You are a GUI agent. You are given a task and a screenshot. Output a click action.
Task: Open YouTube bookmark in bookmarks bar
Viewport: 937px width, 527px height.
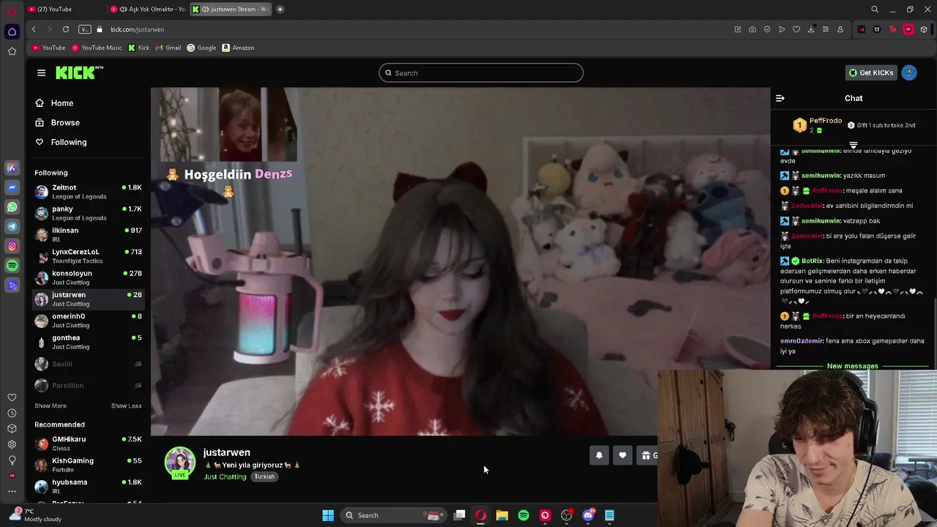tap(49, 48)
